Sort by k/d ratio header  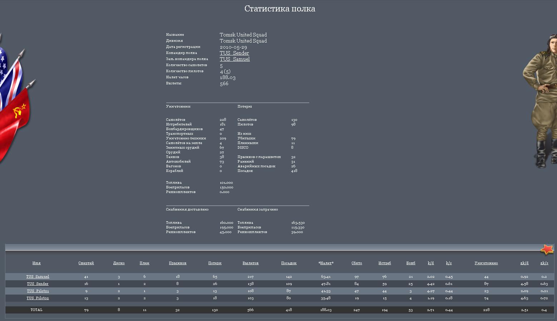(431, 263)
